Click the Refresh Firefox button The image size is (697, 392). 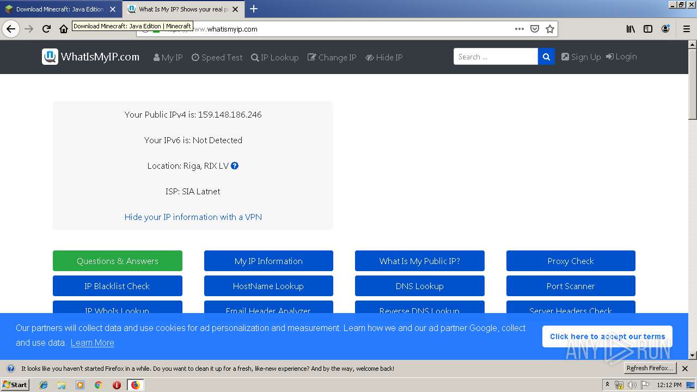coord(650,368)
